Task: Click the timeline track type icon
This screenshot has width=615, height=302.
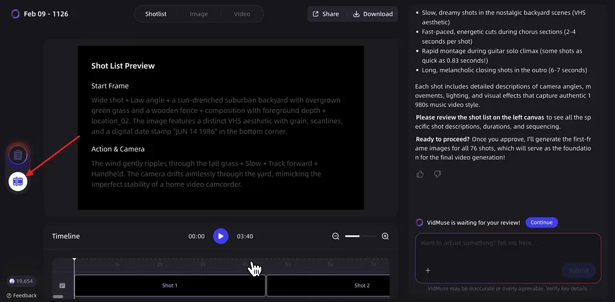Action: click(x=62, y=286)
